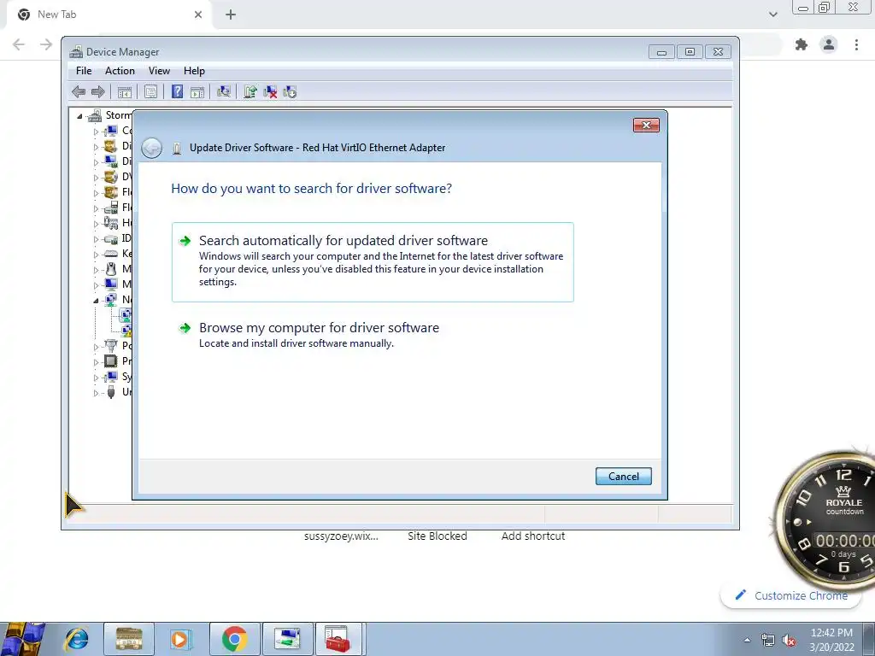Image resolution: width=875 pixels, height=656 pixels.
Task: Open Action menu in Device Manager
Action: pos(120,71)
